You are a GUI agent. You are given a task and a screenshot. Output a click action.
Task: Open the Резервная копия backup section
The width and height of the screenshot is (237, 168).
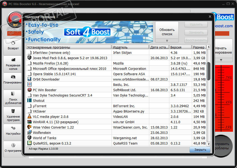pos(13,64)
